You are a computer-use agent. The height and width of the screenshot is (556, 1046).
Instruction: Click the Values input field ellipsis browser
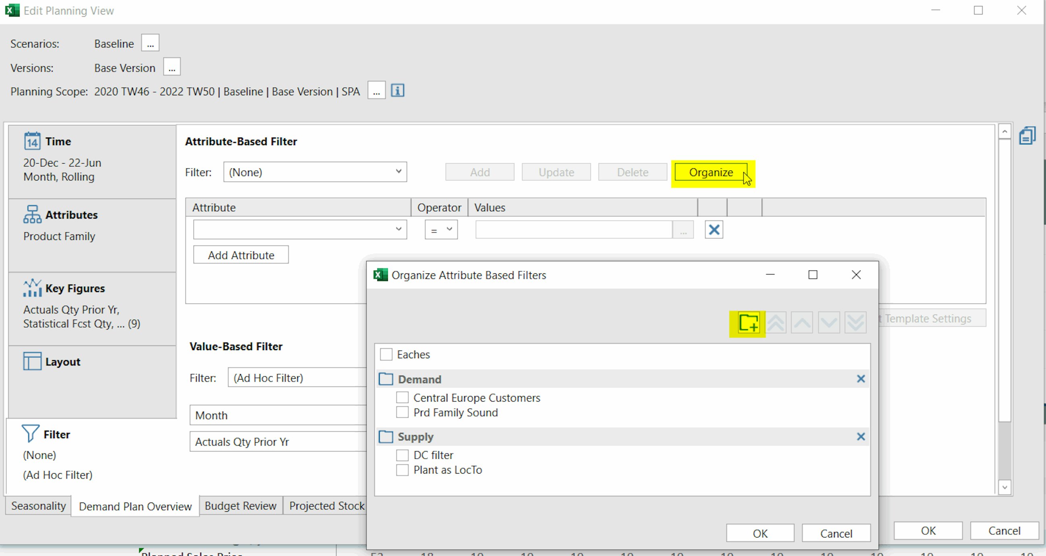coord(684,229)
